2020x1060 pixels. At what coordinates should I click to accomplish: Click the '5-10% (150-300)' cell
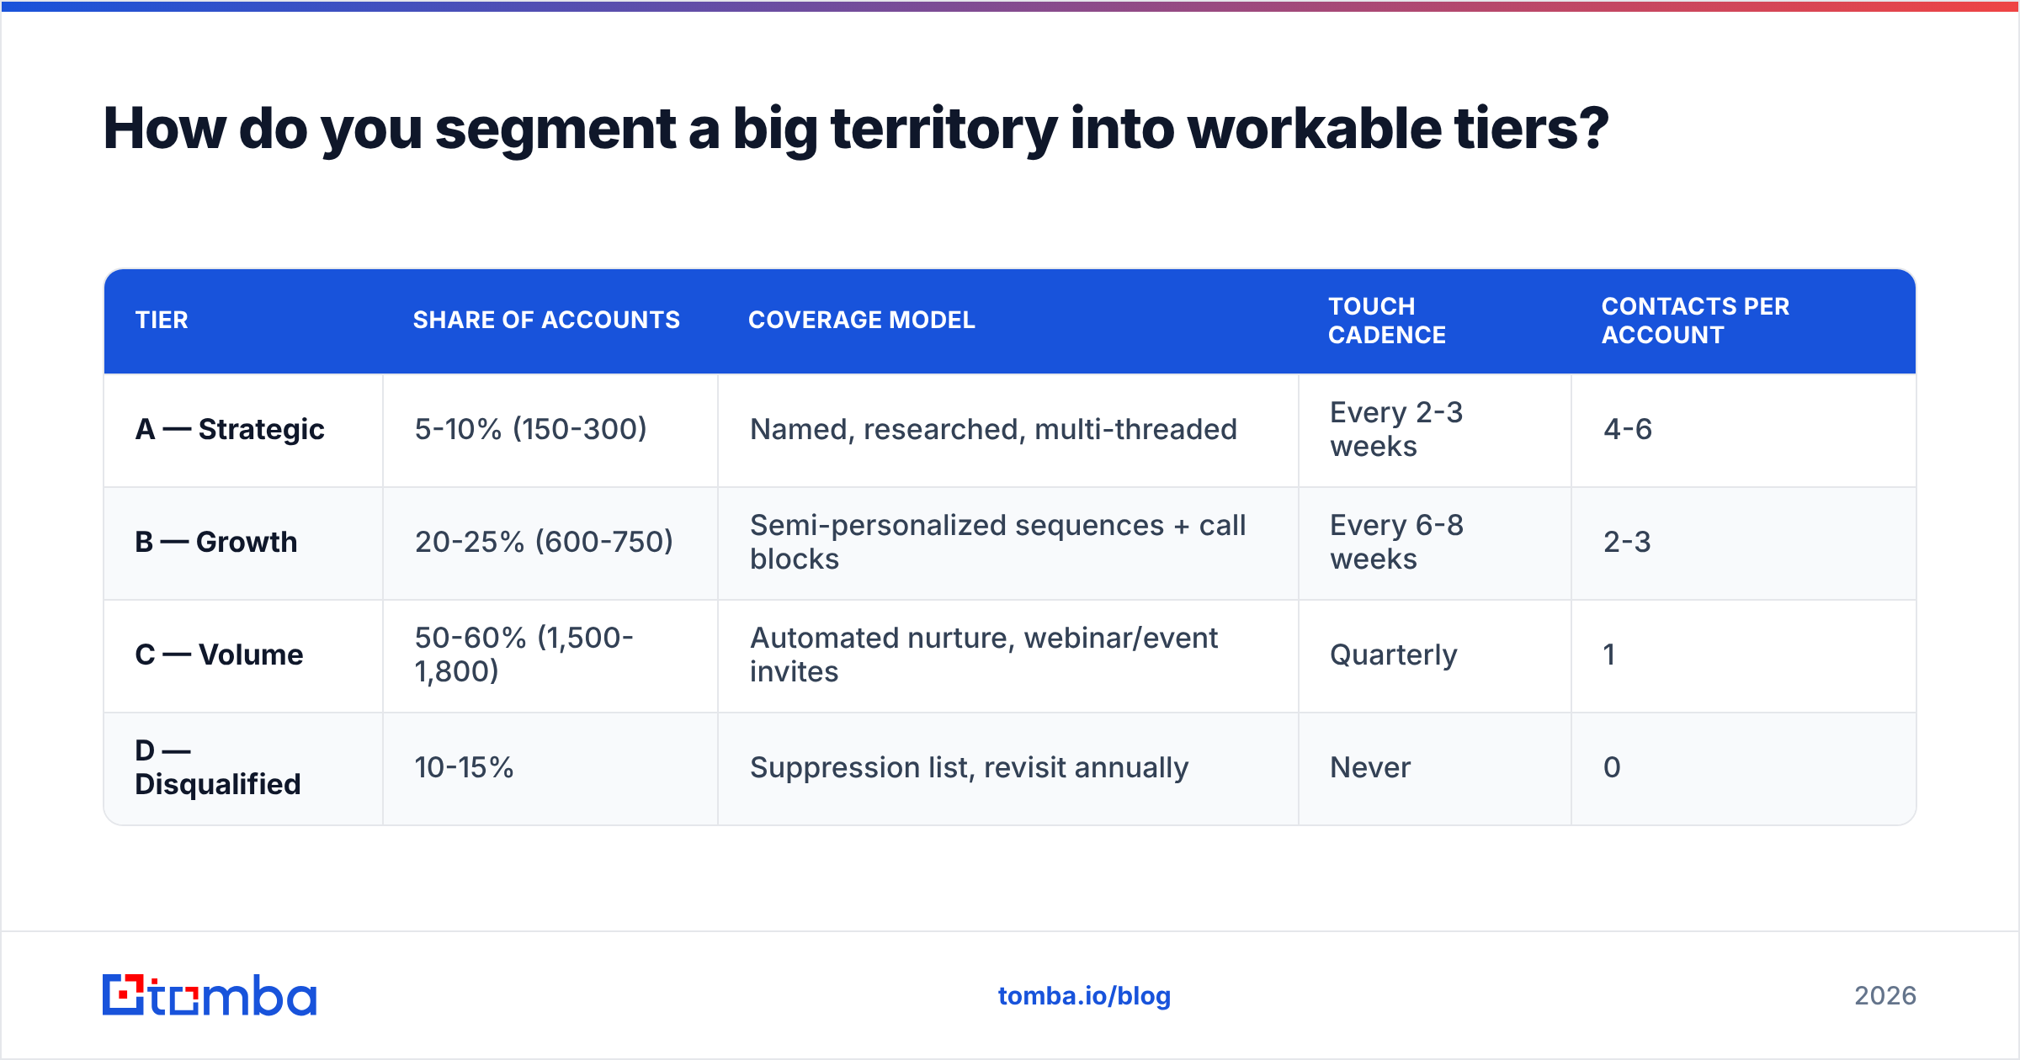tap(550, 430)
